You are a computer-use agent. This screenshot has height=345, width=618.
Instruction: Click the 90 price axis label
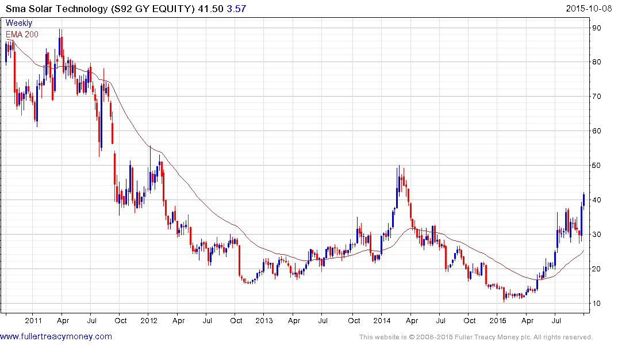pos(597,28)
